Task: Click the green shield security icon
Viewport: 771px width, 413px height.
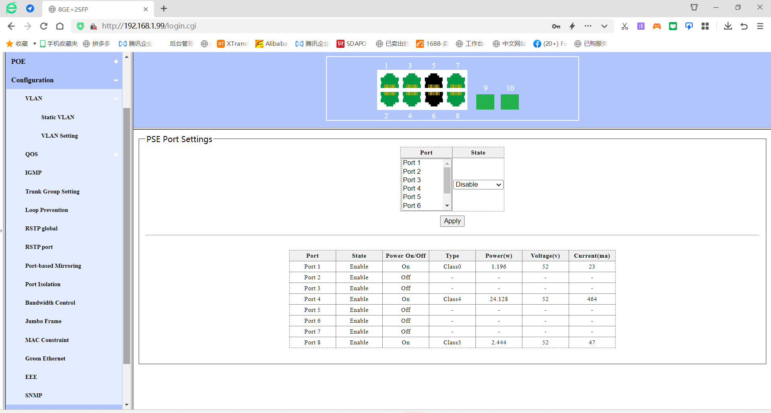Action: [80, 26]
